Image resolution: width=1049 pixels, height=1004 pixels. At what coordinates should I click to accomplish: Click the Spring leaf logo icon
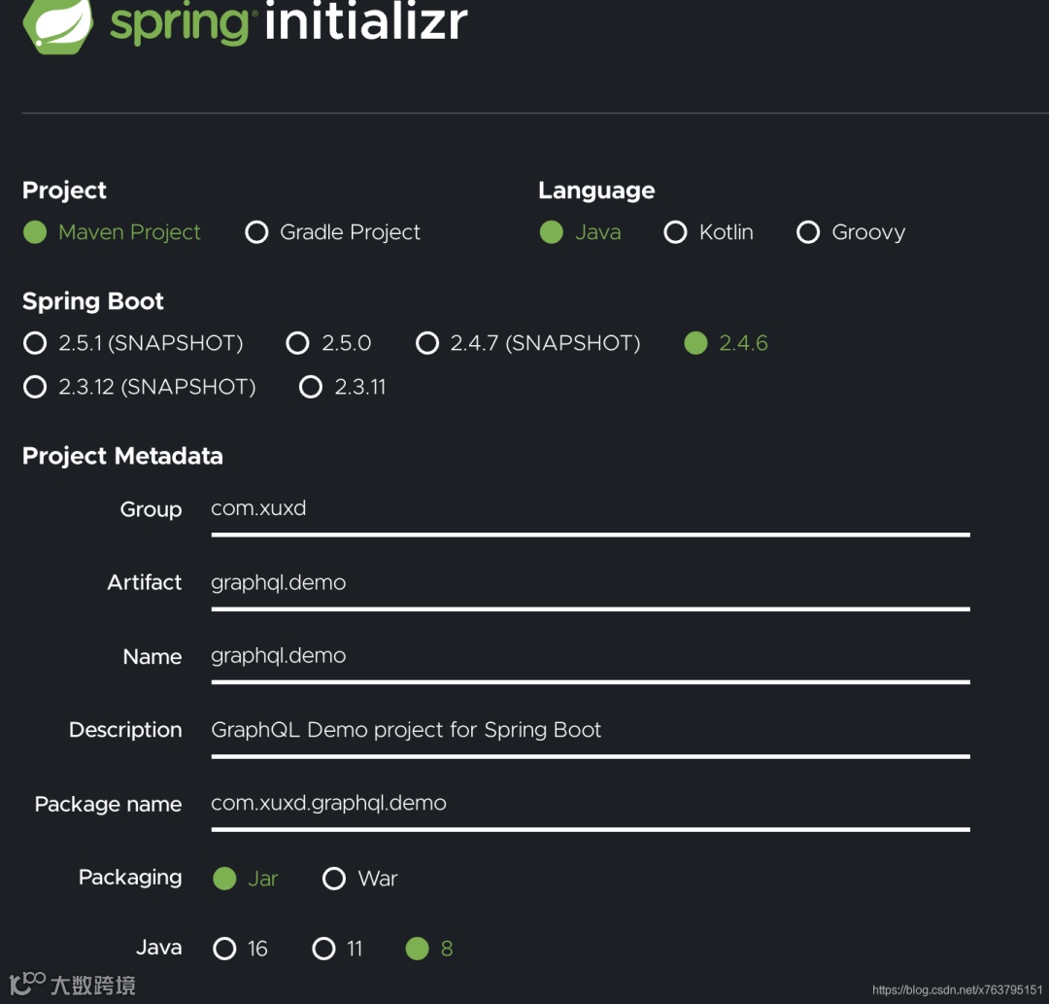coord(58,23)
